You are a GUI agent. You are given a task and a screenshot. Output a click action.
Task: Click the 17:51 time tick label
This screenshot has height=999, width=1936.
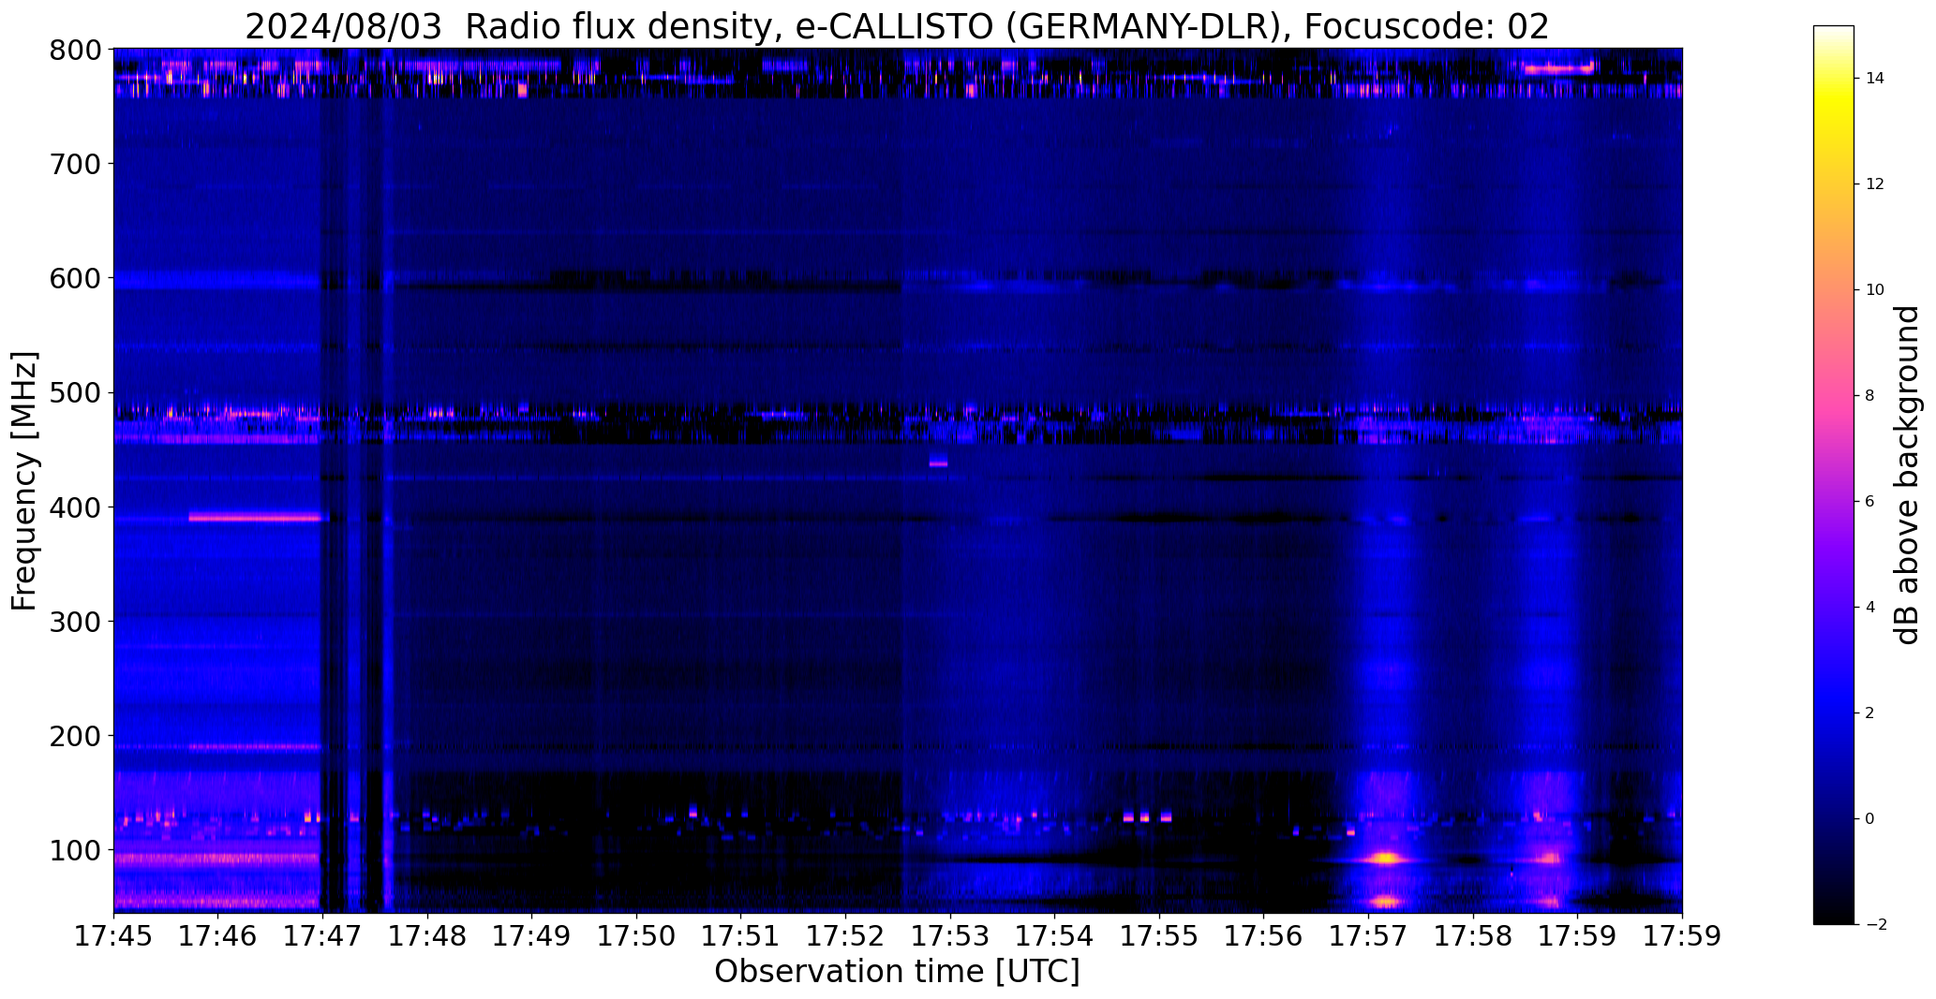coord(741,936)
